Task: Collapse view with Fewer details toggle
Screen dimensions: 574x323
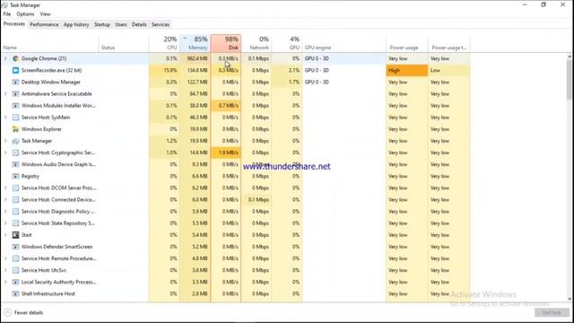Action: pyautogui.click(x=24, y=313)
